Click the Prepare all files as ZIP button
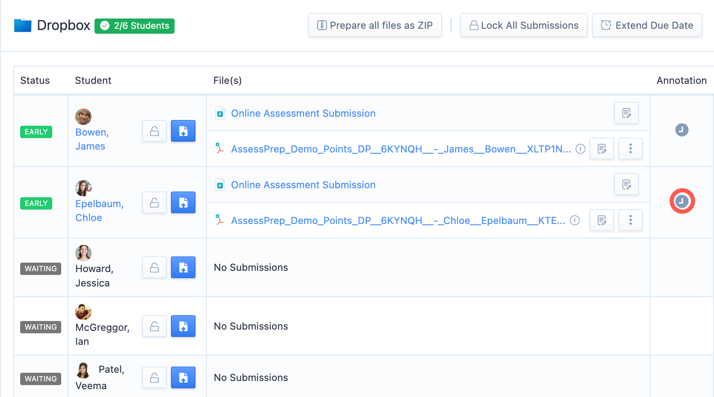The width and height of the screenshot is (714, 397). (x=375, y=25)
